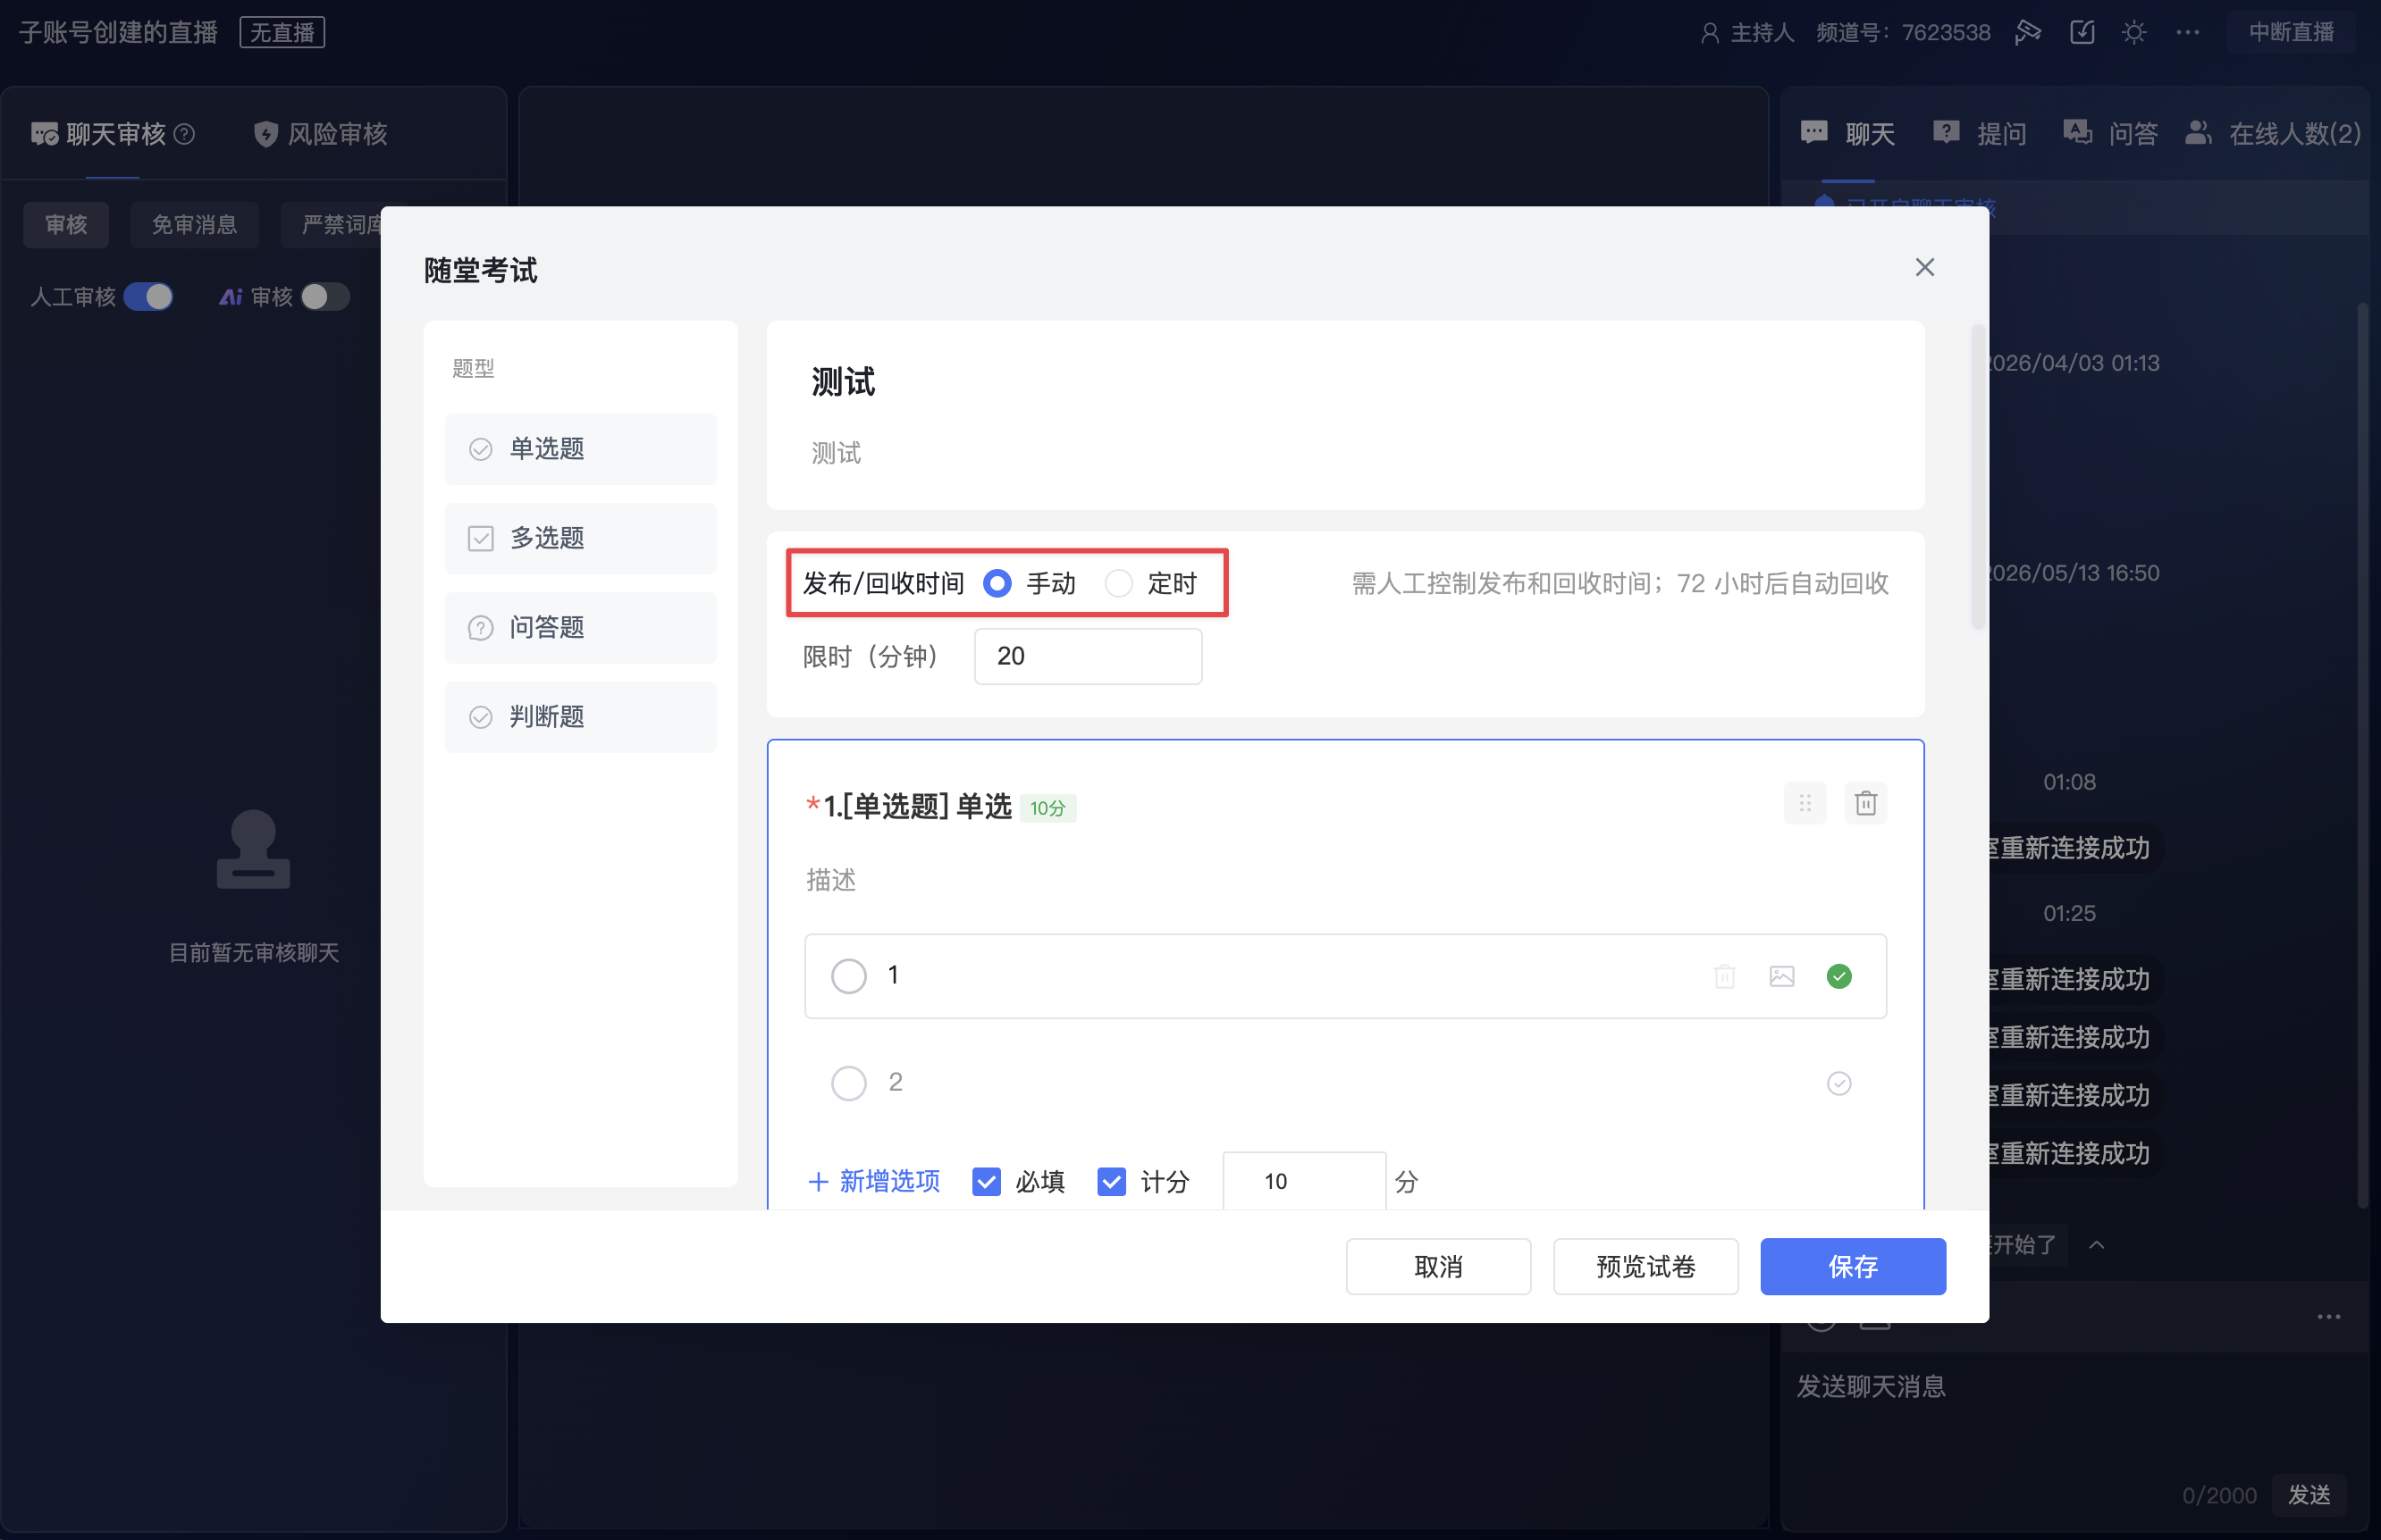Click the 10分 score badge

[1047, 808]
